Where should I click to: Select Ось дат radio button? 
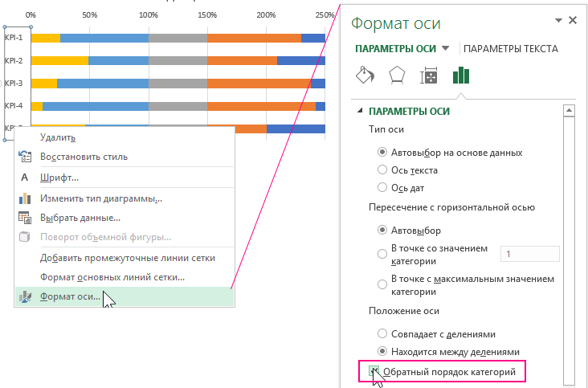382,187
